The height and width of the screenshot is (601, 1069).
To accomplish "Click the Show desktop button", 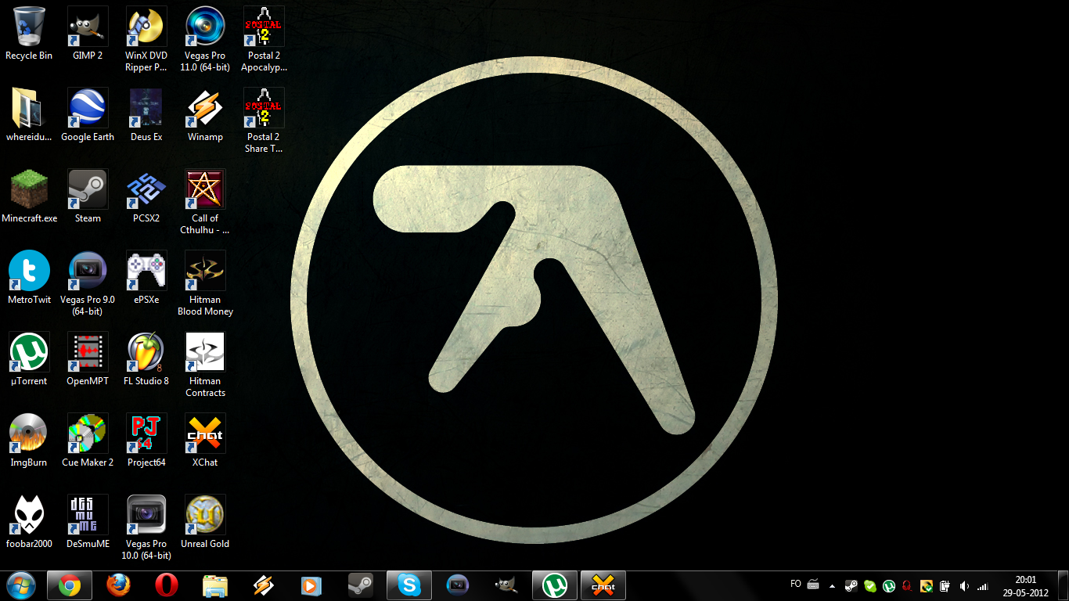I will coord(1063,585).
